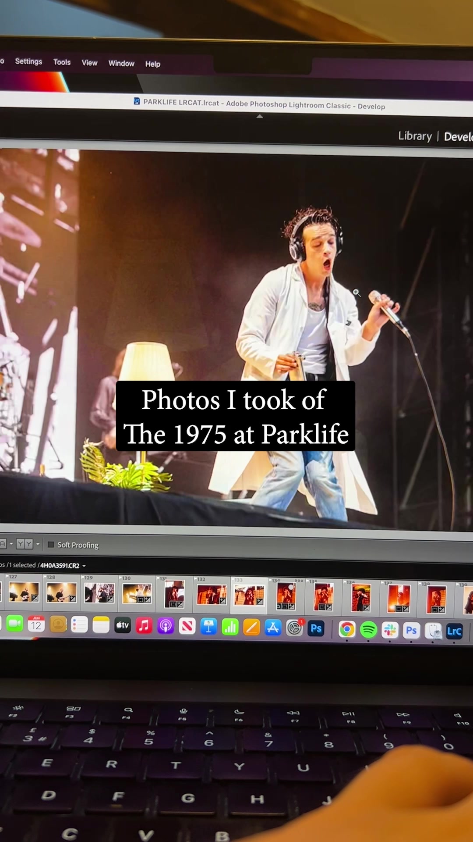Click the lrcat document icon in title bar

pyautogui.click(x=137, y=101)
